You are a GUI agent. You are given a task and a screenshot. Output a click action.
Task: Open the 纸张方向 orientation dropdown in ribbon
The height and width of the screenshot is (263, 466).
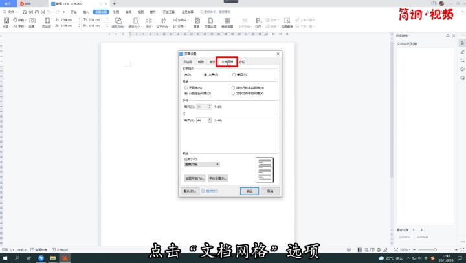coord(117,23)
